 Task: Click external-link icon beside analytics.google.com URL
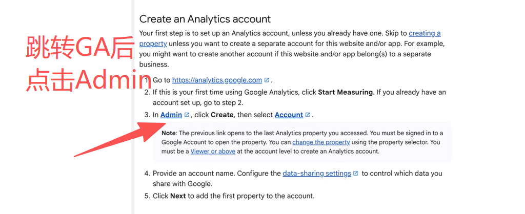click(267, 80)
